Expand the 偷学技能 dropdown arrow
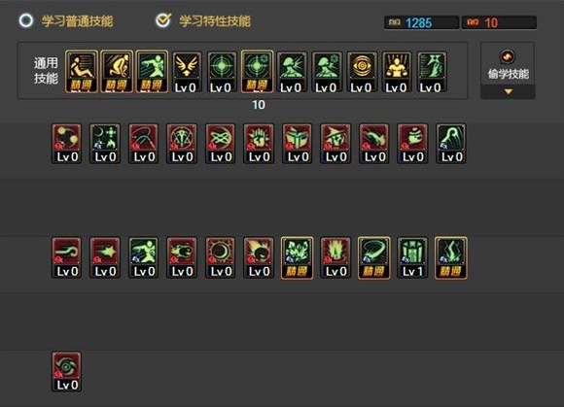The width and height of the screenshot is (564, 407). [508, 92]
